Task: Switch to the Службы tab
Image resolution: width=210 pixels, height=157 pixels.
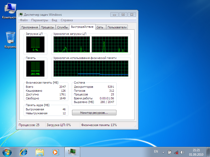Action: [x=63, y=27]
